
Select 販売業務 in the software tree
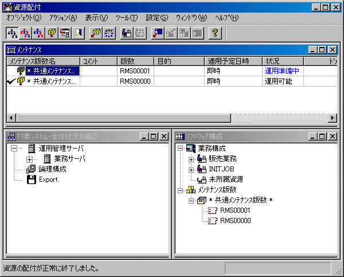pyautogui.click(x=222, y=159)
